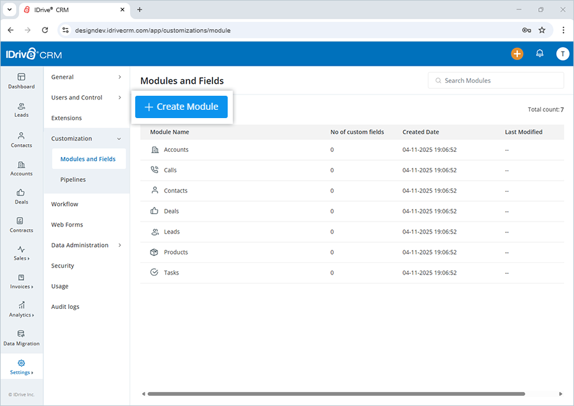
Task: Click the Tasks module icon
Action: coord(154,273)
